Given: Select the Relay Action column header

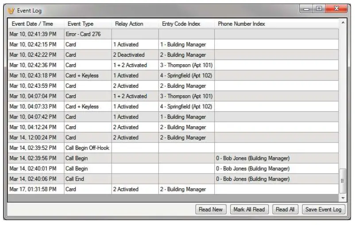Looking at the screenshot, I should click(130, 23).
